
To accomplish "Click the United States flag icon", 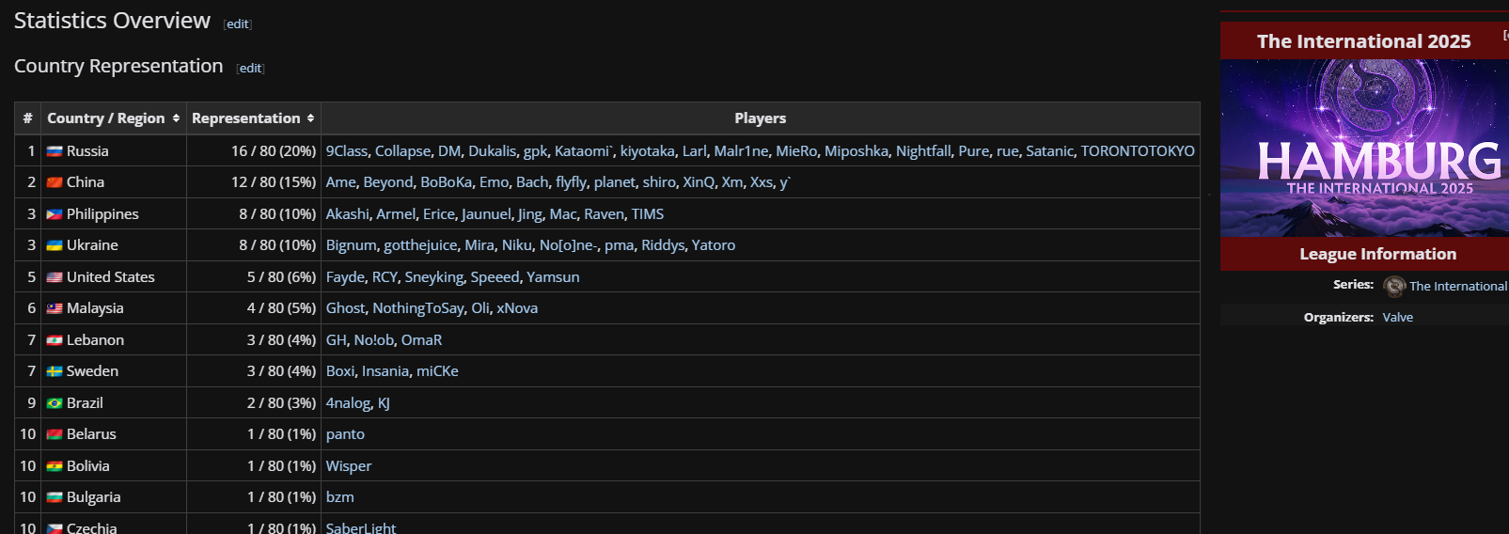I will tap(55, 277).
